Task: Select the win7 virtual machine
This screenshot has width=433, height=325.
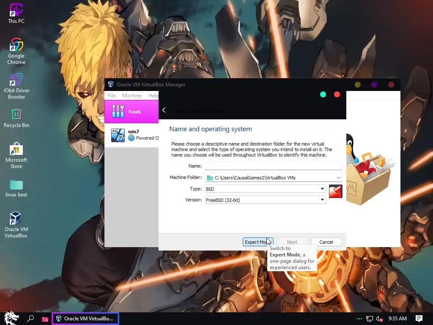Action: tap(132, 135)
